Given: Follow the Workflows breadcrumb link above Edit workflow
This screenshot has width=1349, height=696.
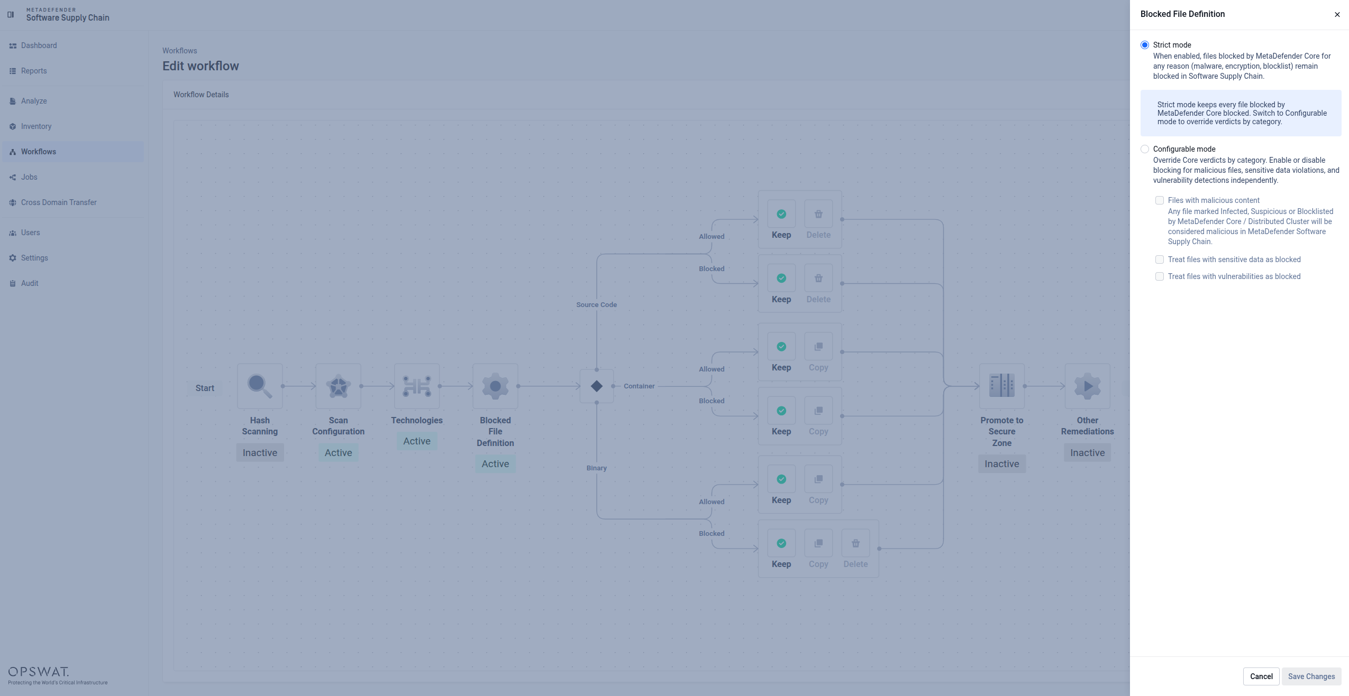Looking at the screenshot, I should click(180, 51).
